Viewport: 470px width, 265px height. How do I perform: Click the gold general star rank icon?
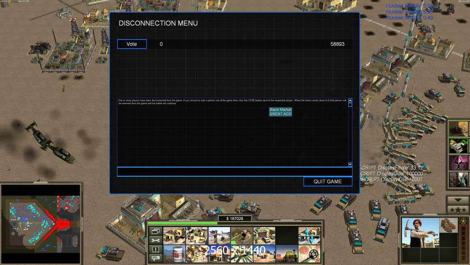(463, 221)
